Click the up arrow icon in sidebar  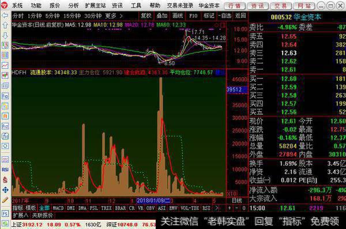click(x=5, y=25)
